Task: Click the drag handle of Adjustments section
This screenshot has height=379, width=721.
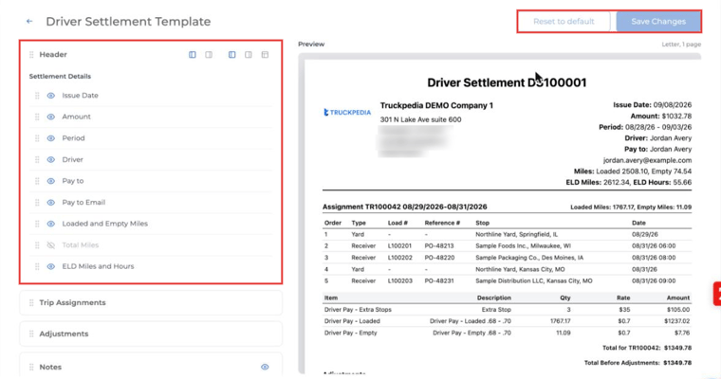Action: [31, 334]
